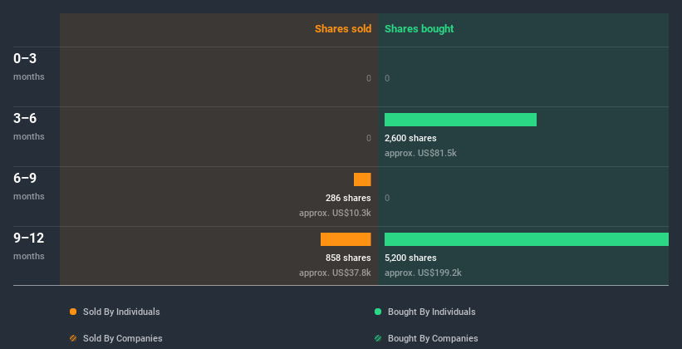Click the Shares bought column header

tap(420, 29)
